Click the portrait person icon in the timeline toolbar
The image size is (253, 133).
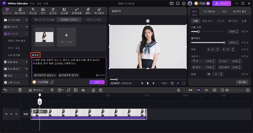click(93, 90)
